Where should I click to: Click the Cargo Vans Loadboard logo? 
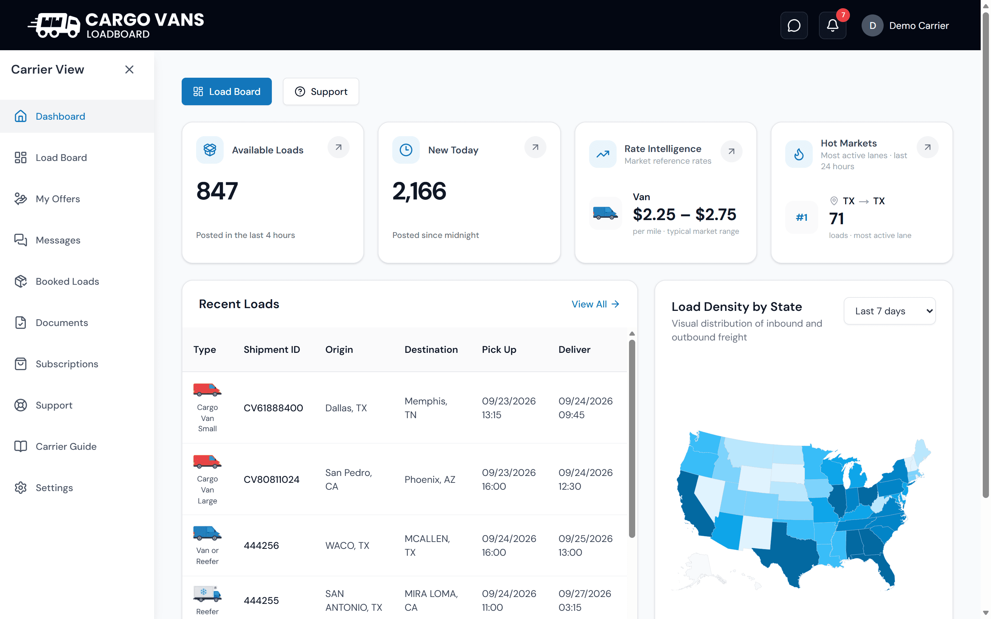tap(116, 25)
